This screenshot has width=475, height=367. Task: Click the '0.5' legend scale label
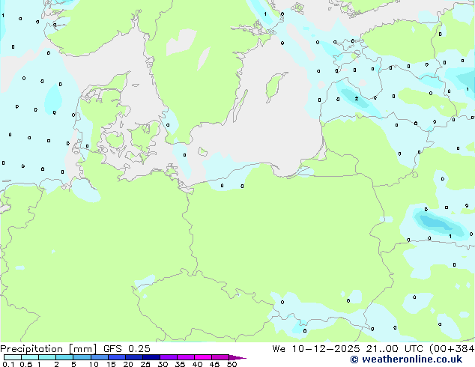tap(26, 364)
